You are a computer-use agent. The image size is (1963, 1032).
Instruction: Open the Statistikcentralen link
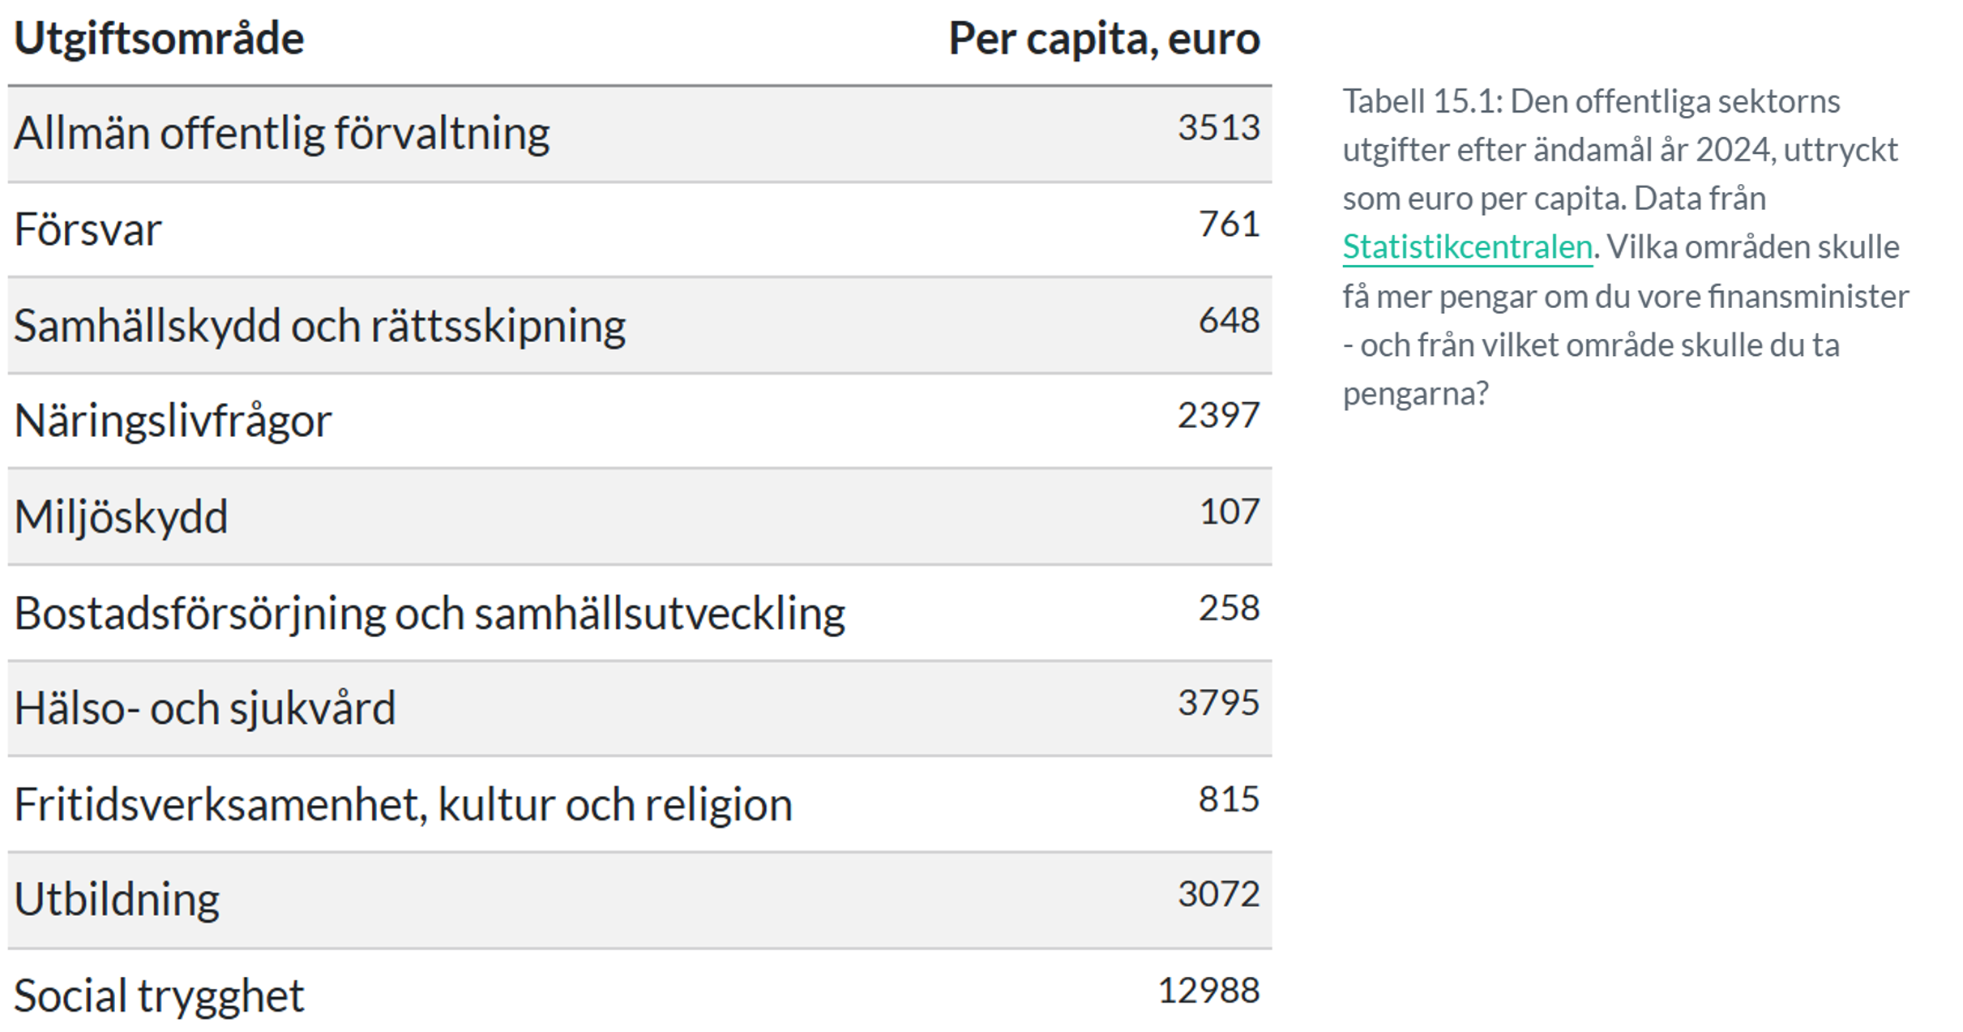[1467, 247]
